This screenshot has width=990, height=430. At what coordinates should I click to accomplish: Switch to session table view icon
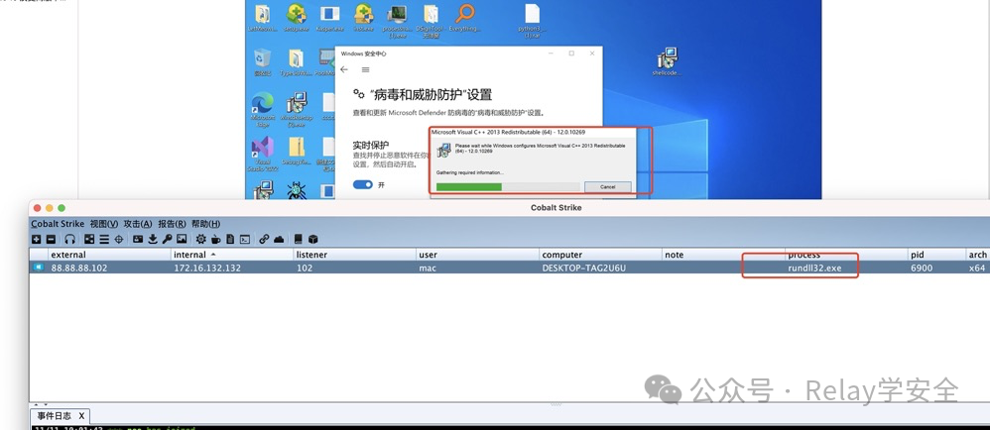[104, 239]
